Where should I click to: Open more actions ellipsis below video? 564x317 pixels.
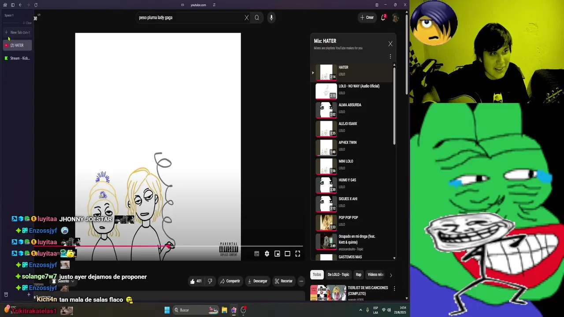pos(301,281)
